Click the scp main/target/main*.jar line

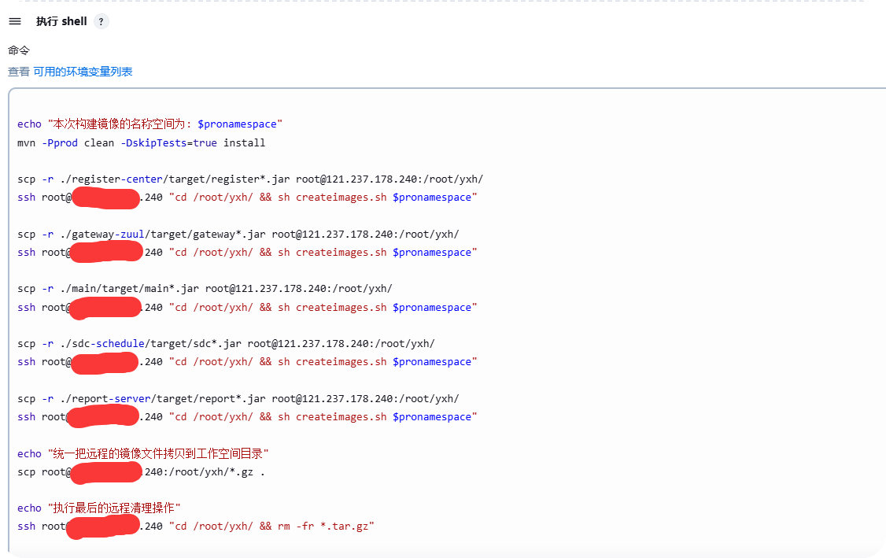tap(205, 288)
